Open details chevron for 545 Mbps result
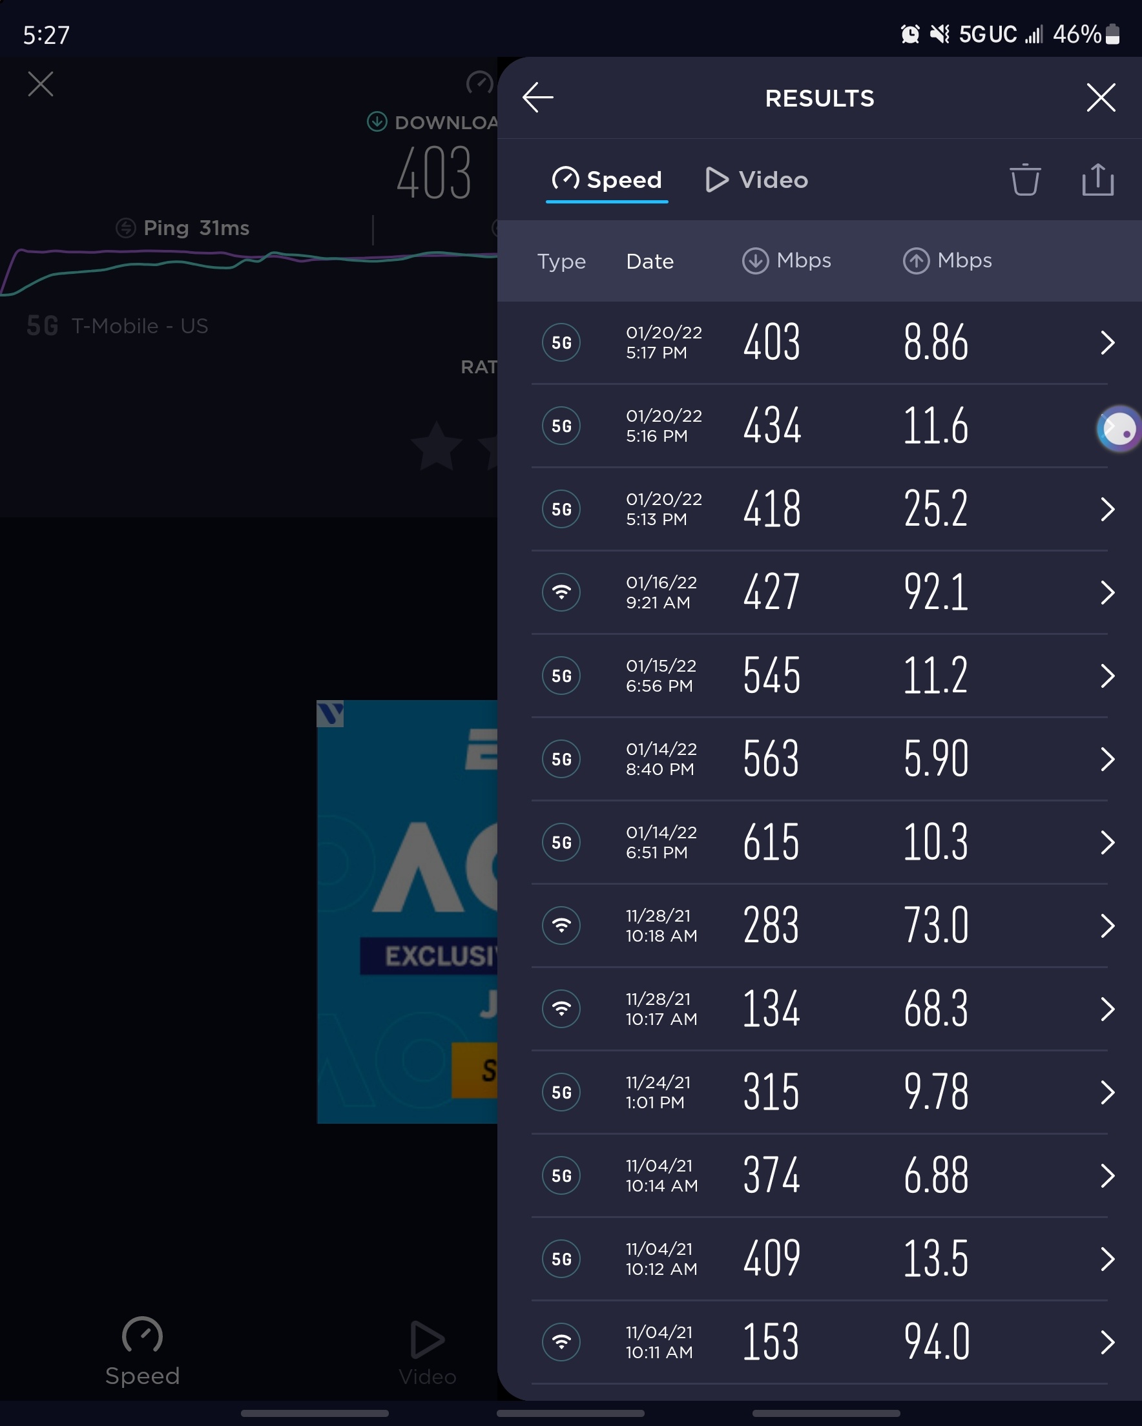 1107,676
